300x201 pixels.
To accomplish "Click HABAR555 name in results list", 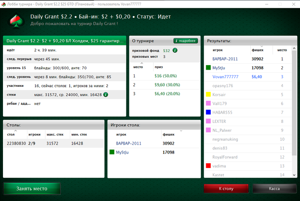I will [x=222, y=112].
